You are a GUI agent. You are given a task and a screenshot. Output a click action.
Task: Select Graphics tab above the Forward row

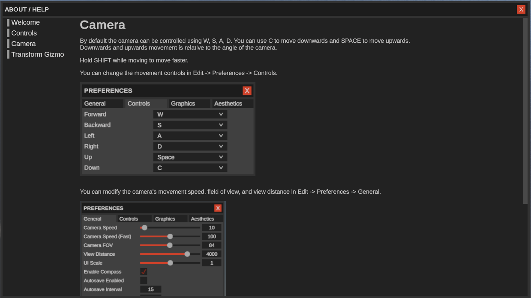[189, 103]
